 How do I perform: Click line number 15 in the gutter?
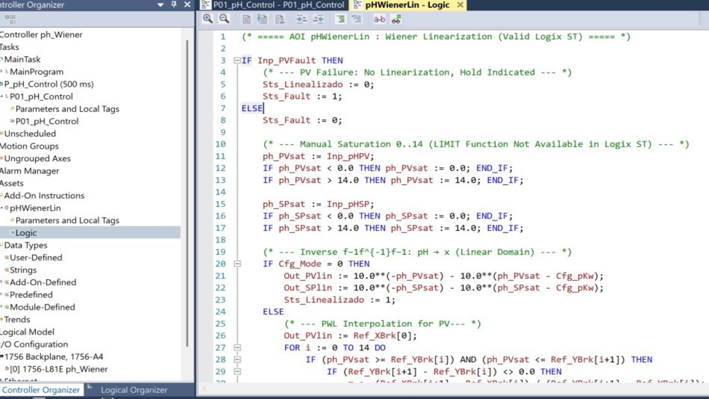pos(220,204)
